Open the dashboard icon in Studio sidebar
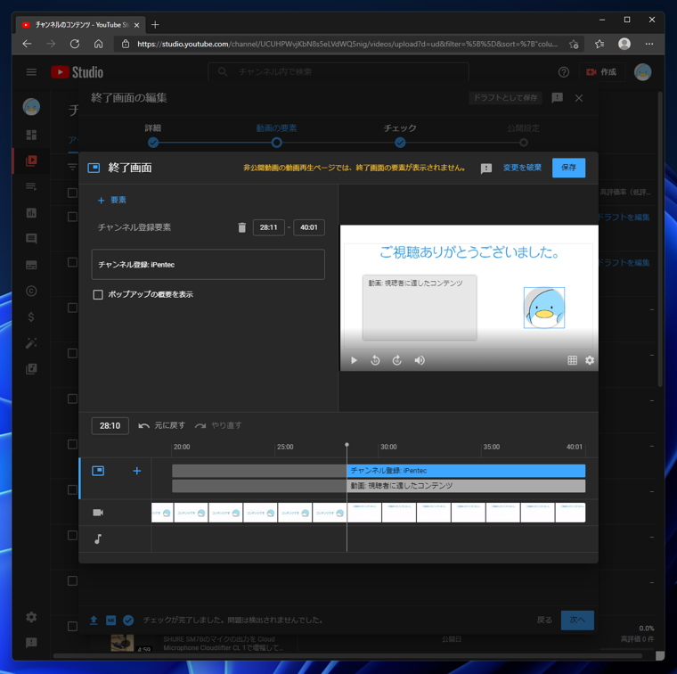Viewport: 677px width, 674px height. pos(31,135)
